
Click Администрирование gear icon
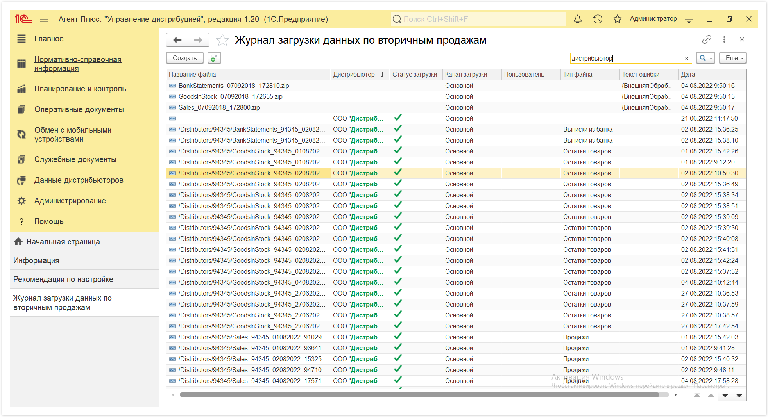21,201
